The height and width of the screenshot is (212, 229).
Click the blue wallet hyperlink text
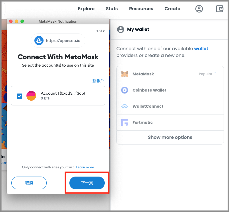pyautogui.click(x=201, y=48)
